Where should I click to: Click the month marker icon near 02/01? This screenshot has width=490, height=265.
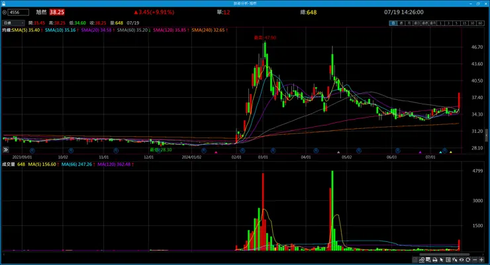242,151
